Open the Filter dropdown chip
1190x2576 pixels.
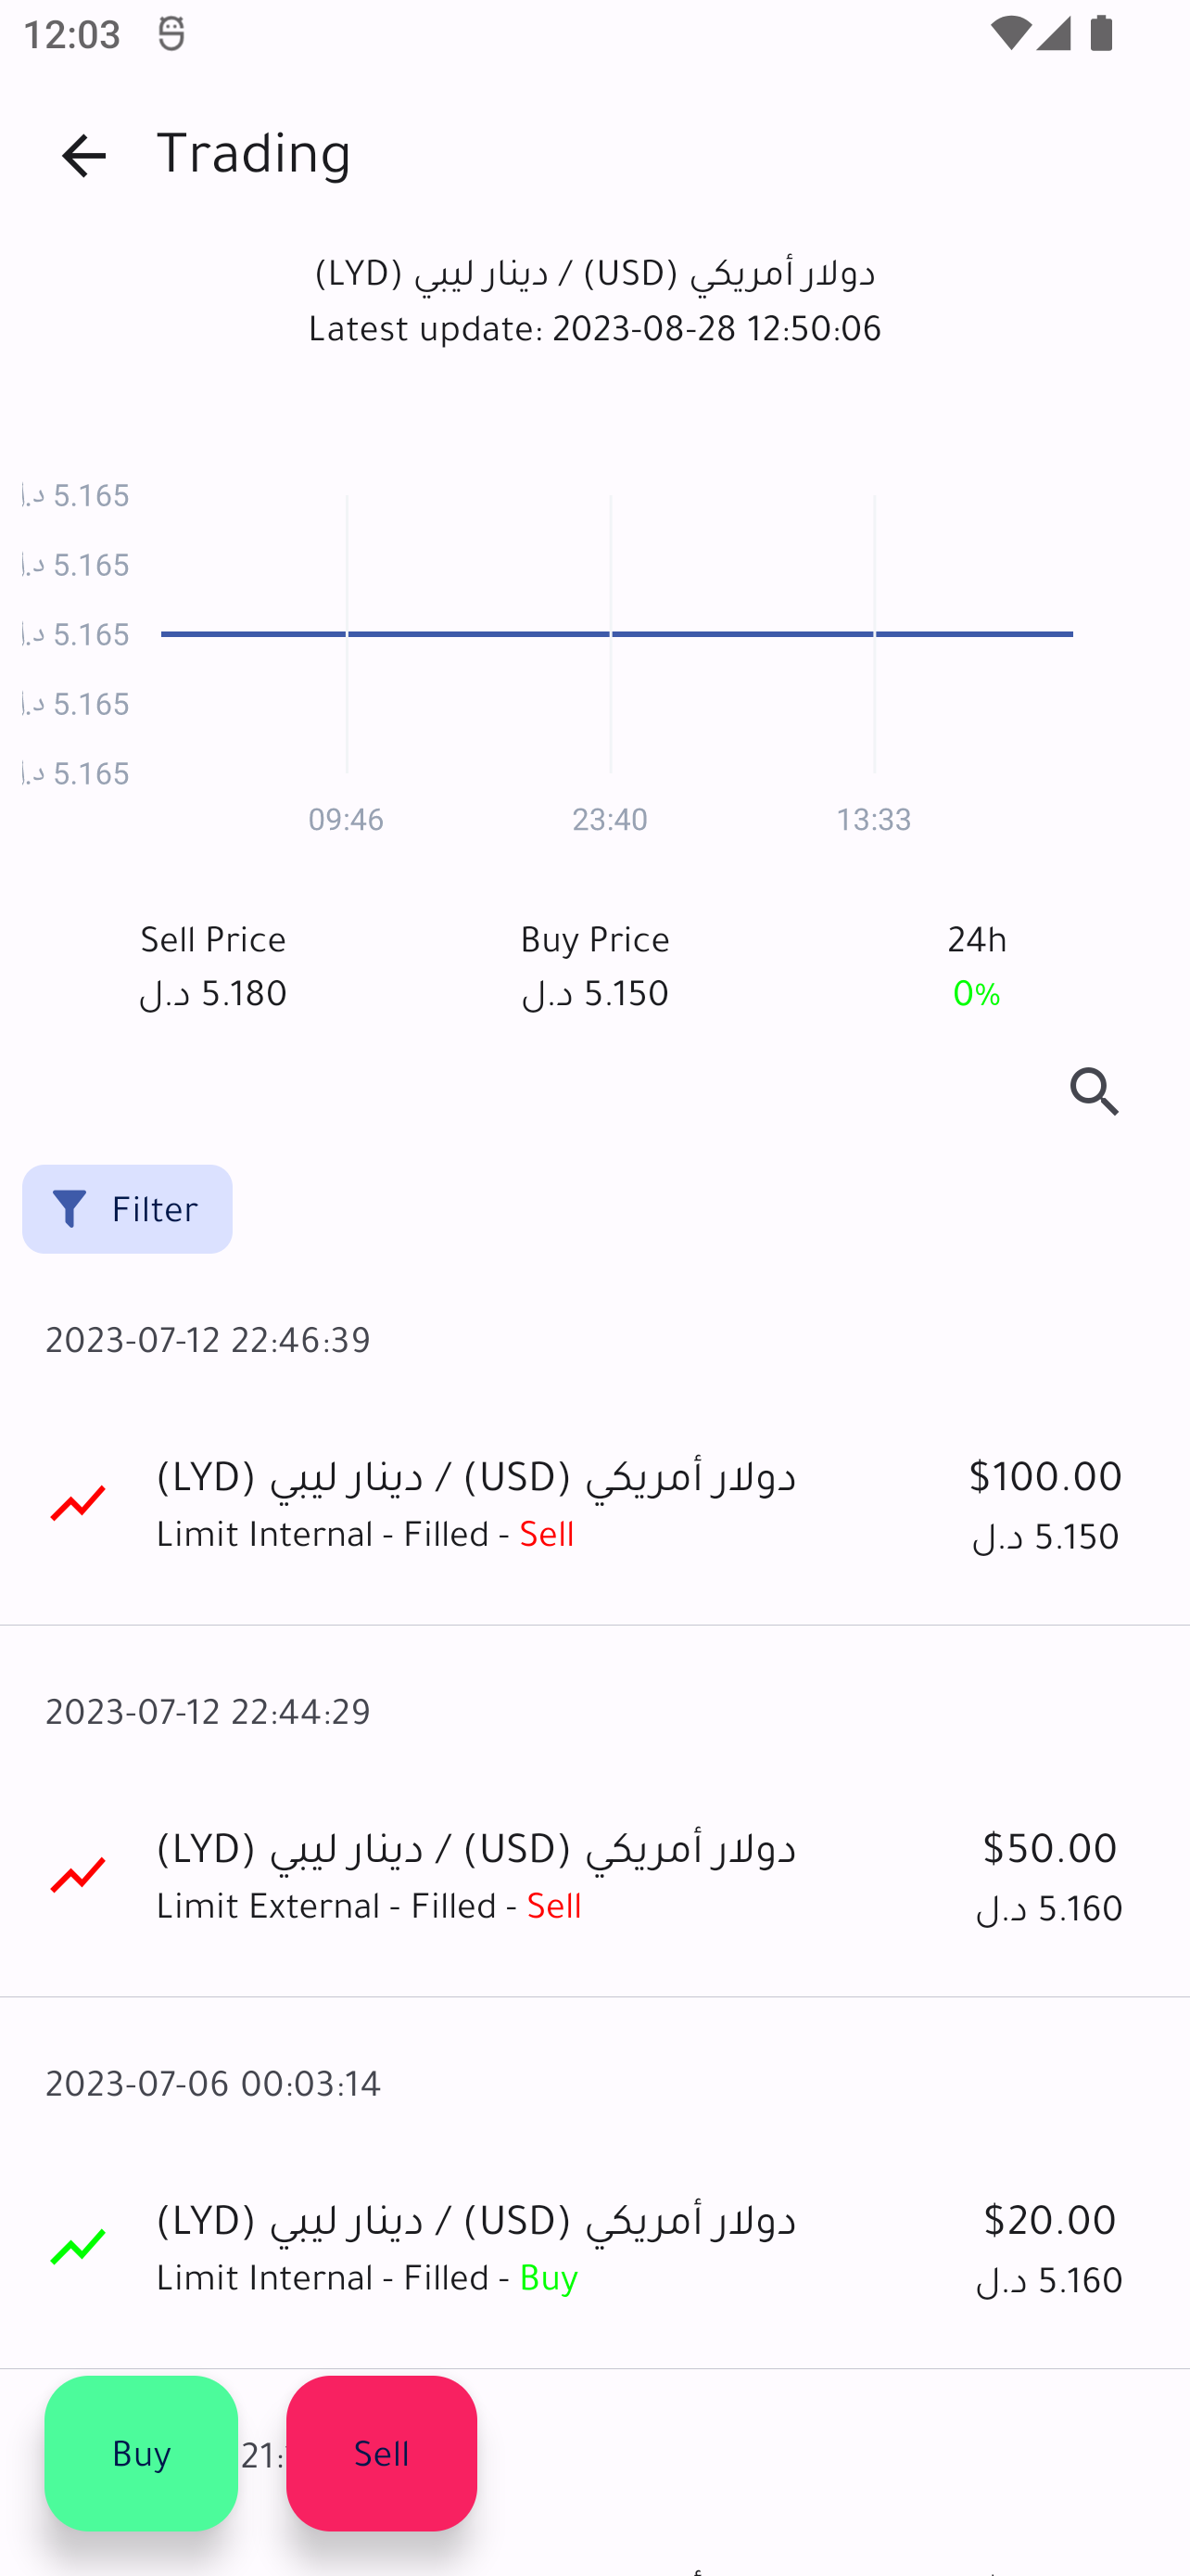click(x=127, y=1209)
